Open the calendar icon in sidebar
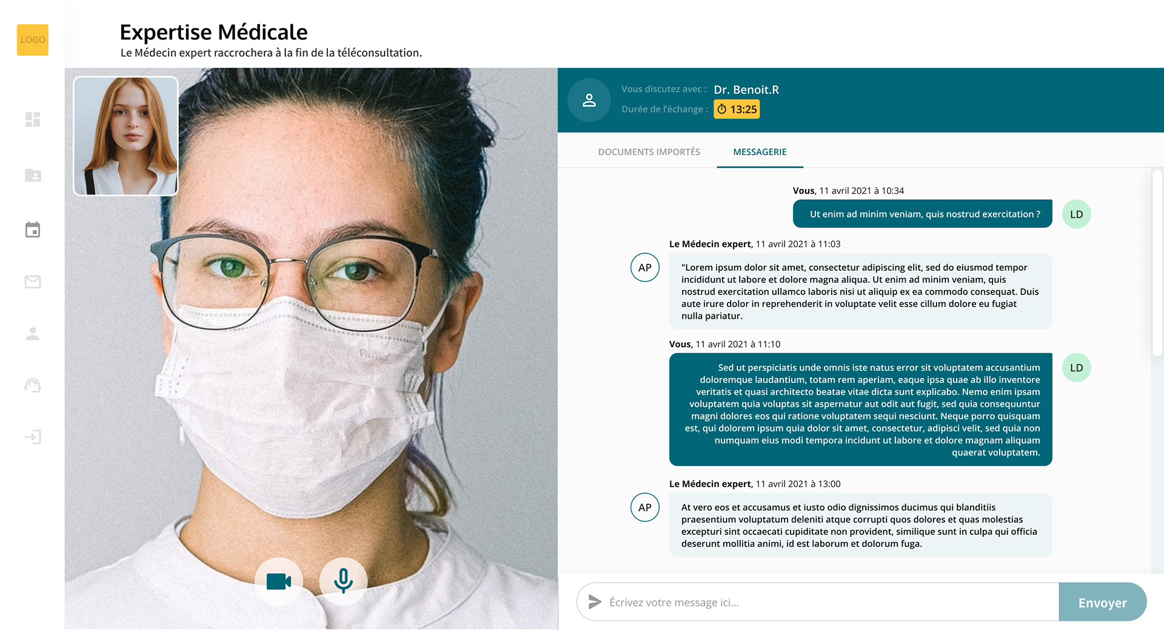The image size is (1164, 630). tap(33, 230)
